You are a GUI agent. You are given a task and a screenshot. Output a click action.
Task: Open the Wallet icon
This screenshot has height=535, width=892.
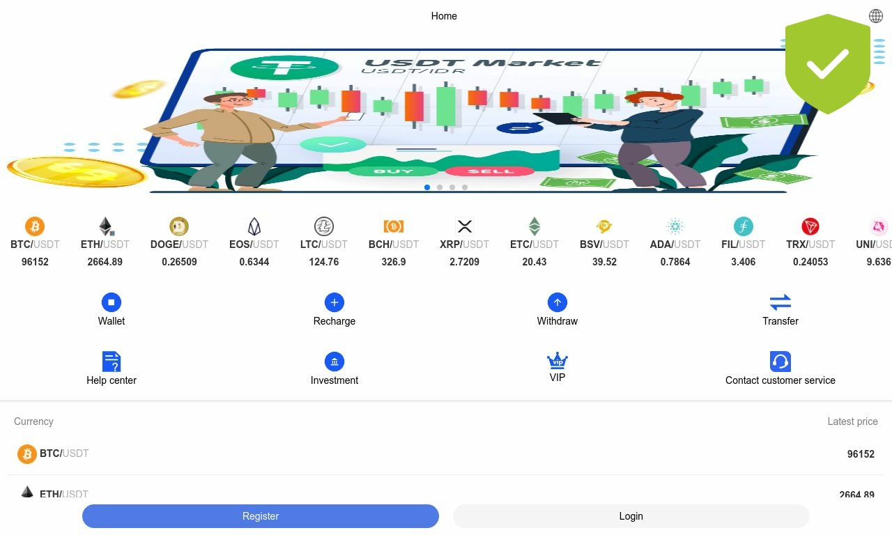(x=111, y=302)
